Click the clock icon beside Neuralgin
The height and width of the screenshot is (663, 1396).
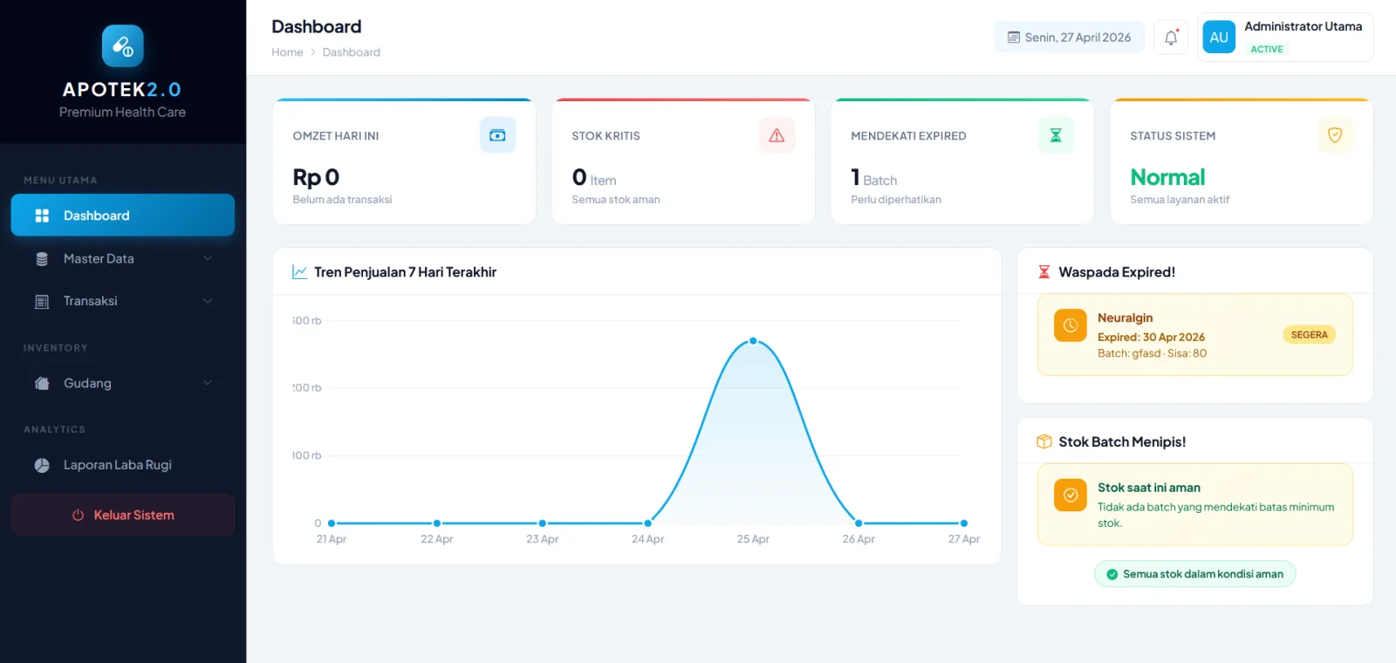(x=1070, y=325)
